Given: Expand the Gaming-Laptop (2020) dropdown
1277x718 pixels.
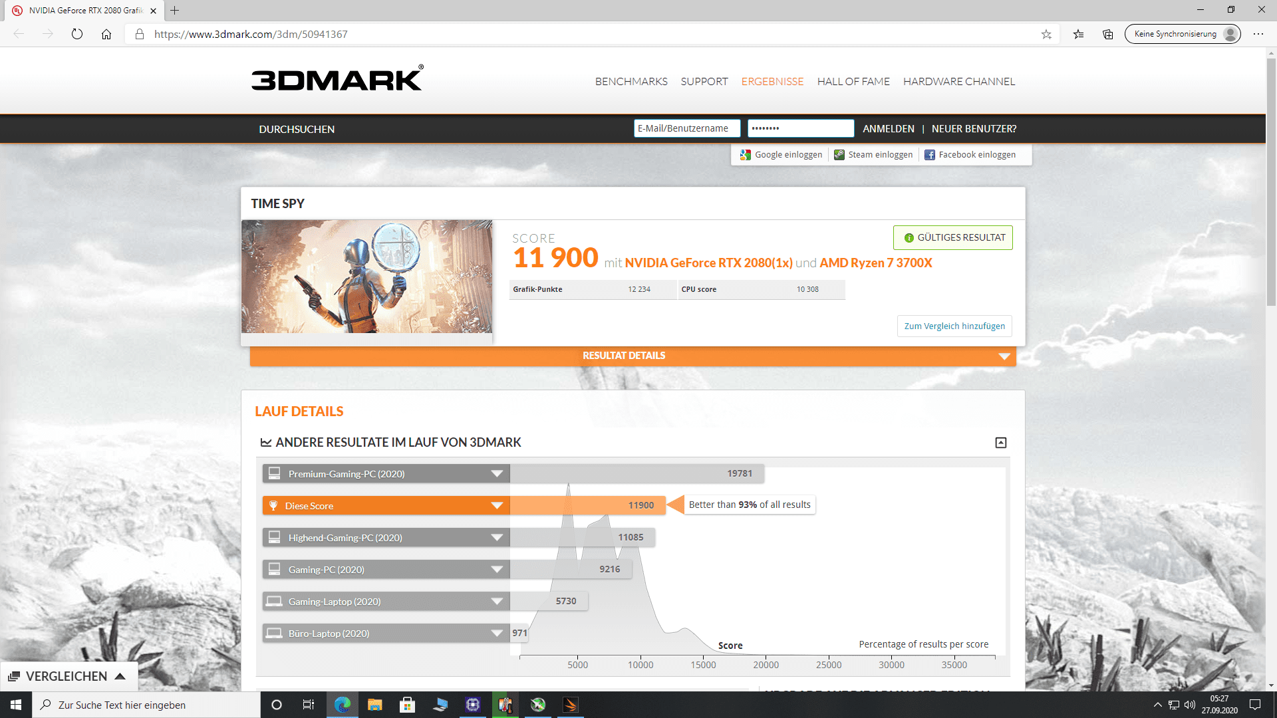Looking at the screenshot, I should point(496,602).
